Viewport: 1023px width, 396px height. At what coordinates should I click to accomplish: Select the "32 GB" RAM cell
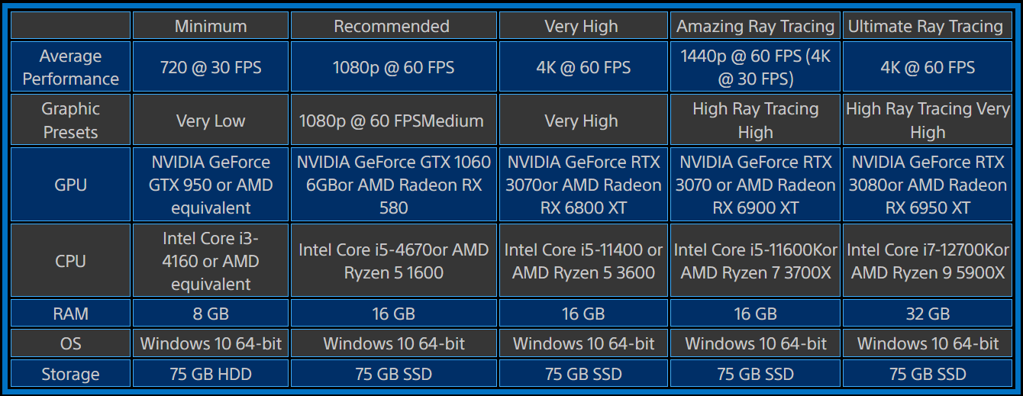pos(927,313)
